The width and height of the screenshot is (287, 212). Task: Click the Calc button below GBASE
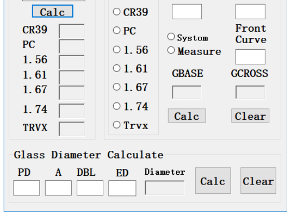tap(187, 116)
